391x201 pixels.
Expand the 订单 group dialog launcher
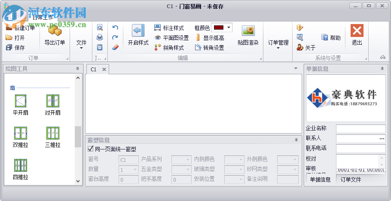pyautogui.click(x=67, y=59)
